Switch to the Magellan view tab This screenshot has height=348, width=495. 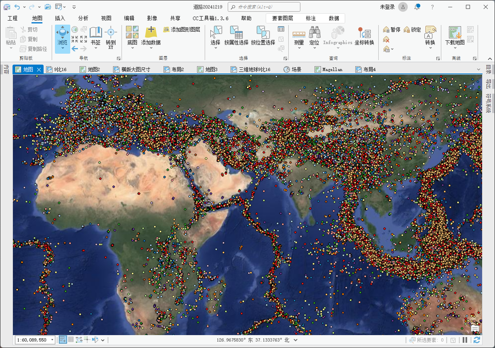[x=329, y=70]
